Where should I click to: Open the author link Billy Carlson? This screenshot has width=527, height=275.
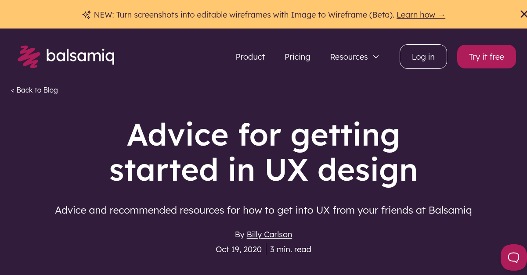[x=269, y=234]
